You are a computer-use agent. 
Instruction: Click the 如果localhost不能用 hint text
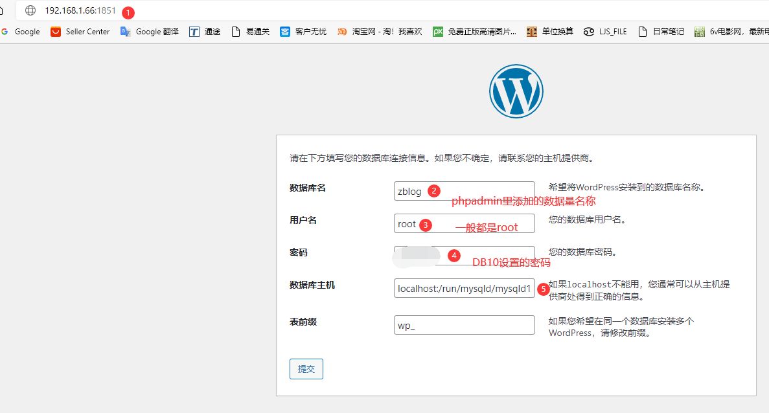tap(639, 290)
